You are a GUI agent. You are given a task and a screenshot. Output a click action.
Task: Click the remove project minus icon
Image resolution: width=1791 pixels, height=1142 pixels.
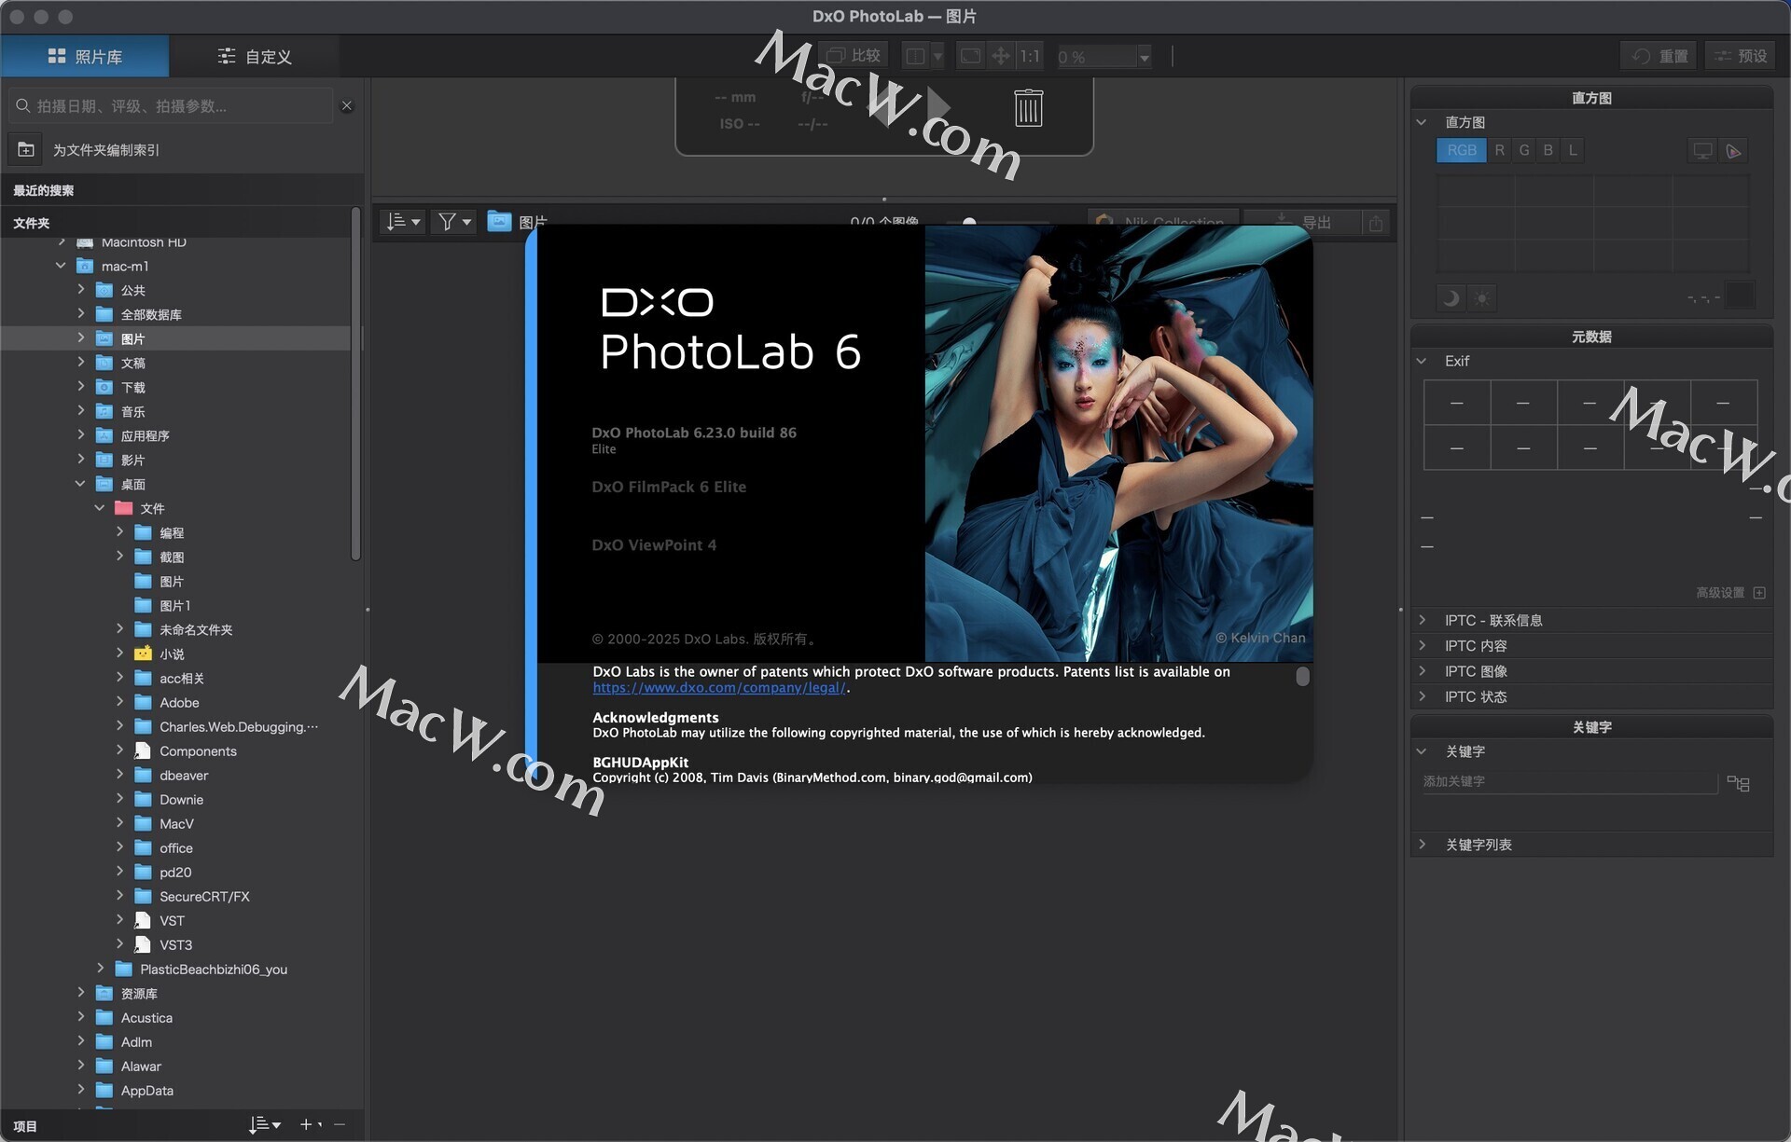click(x=340, y=1125)
